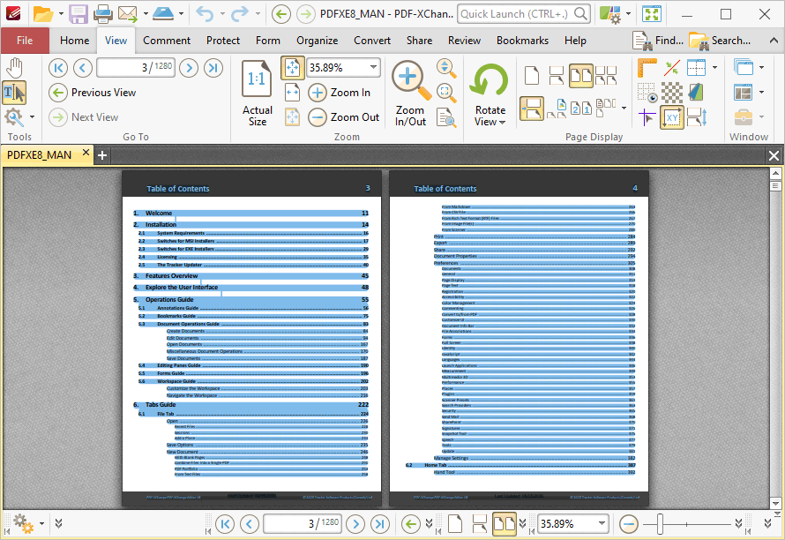Screen dimensions: 785x540
Task: Select Fit Width zoom icon
Action: [x=292, y=92]
